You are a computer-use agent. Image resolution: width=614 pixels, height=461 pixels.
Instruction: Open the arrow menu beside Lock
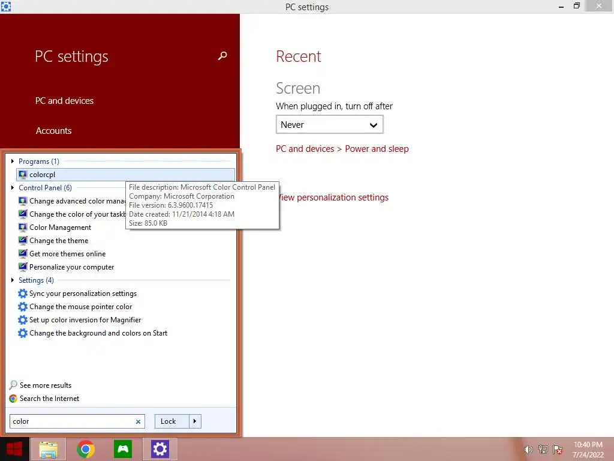(x=195, y=421)
